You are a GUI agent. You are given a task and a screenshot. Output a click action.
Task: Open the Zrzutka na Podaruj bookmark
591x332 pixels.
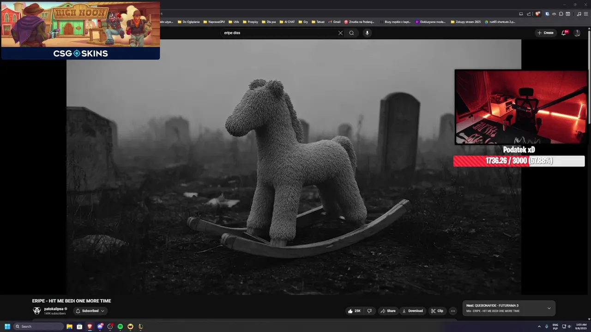(359, 22)
